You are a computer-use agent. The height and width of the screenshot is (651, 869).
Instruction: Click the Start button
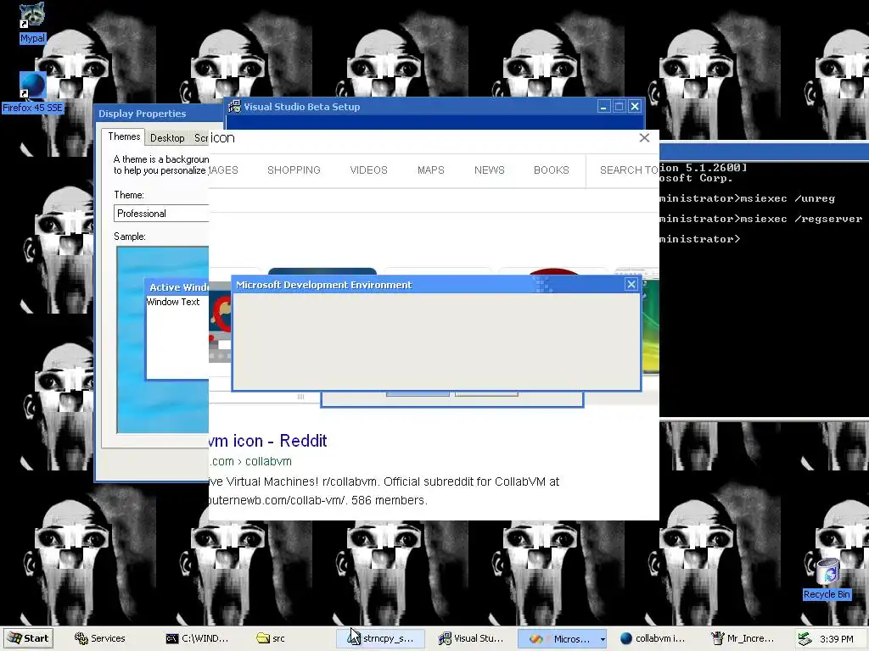coord(28,638)
